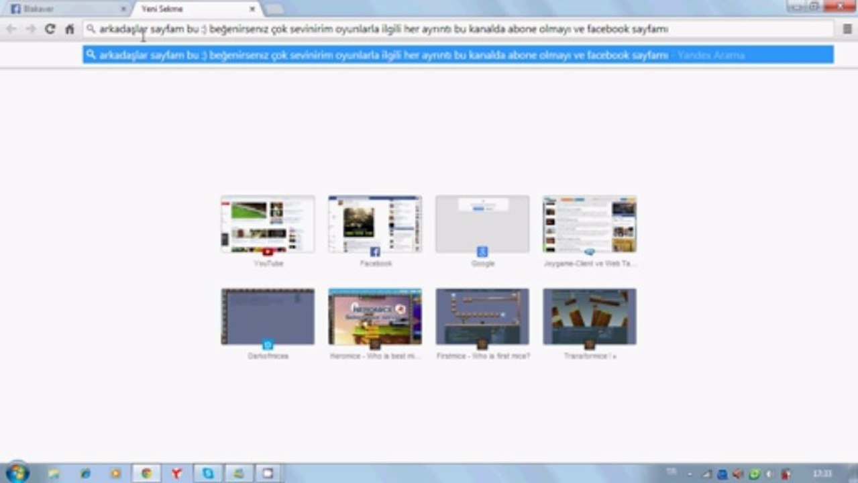Navigate back with the left arrow
This screenshot has width=858, height=483.
[x=11, y=29]
